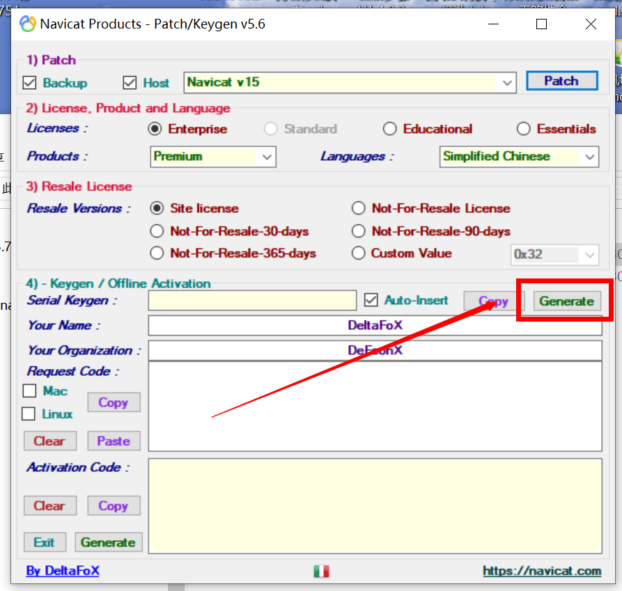
Task: Select the Site license resale option
Action: (157, 209)
